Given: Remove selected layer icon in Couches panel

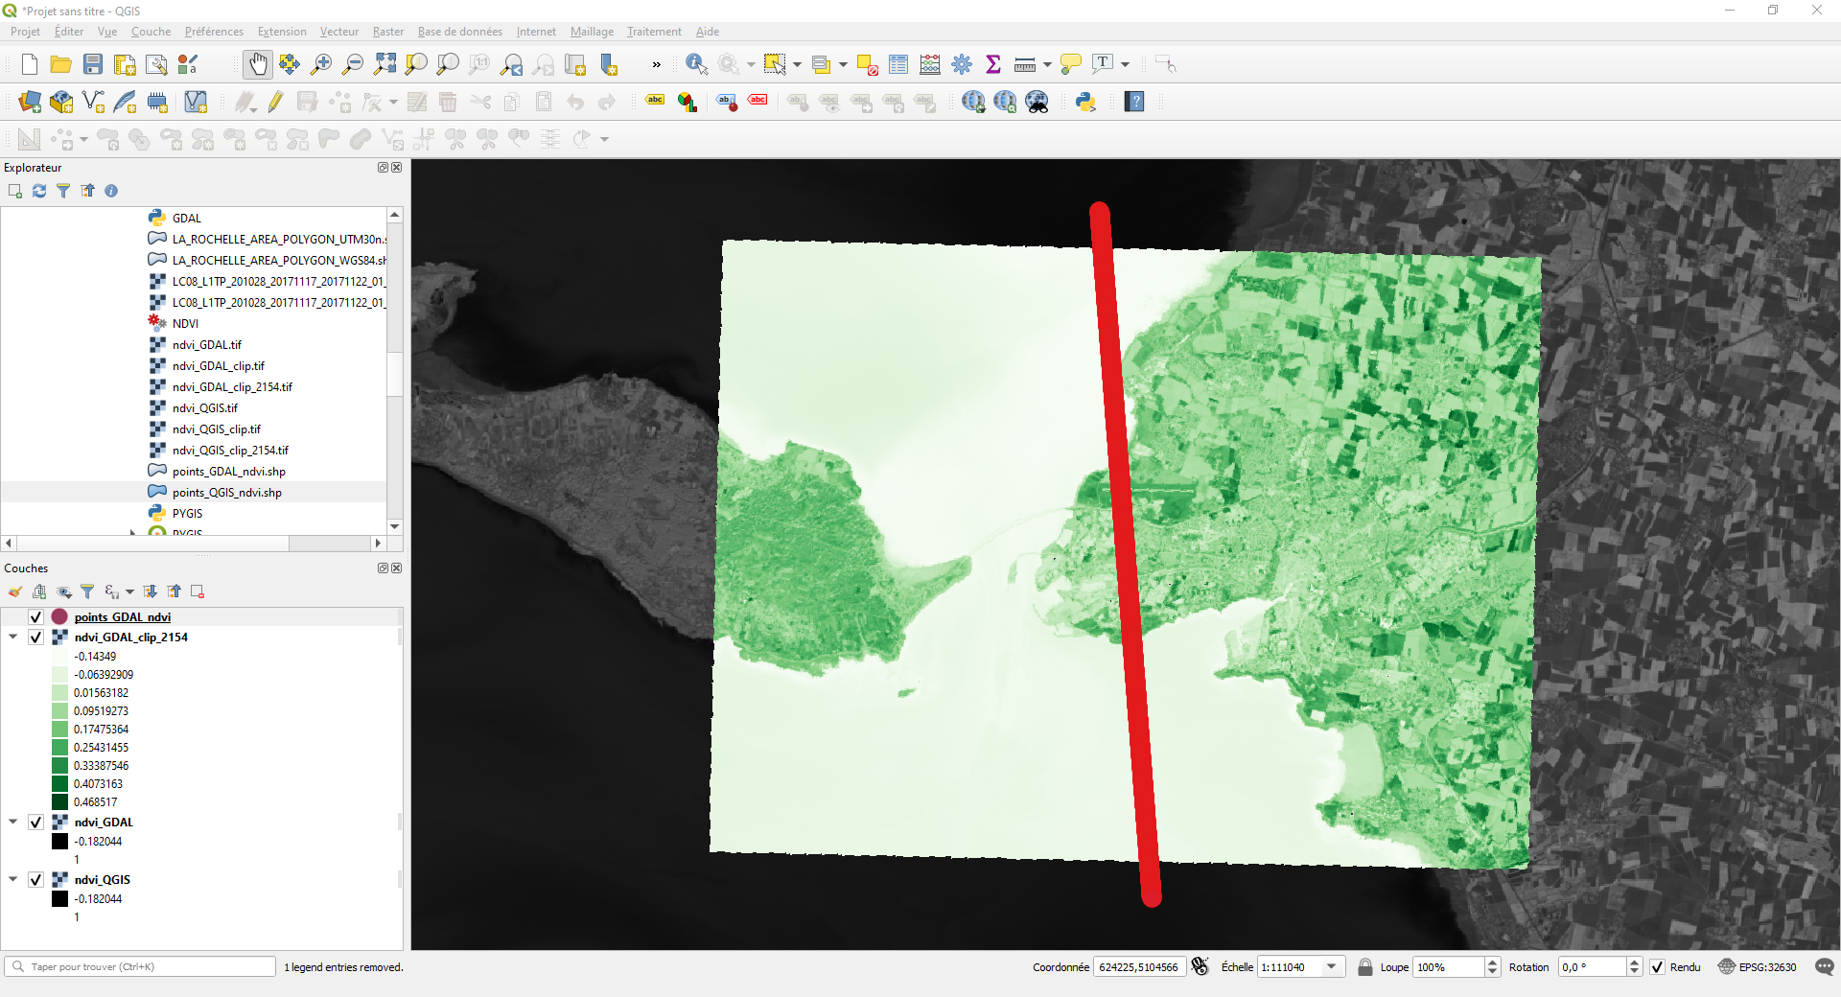Looking at the screenshot, I should click(198, 591).
